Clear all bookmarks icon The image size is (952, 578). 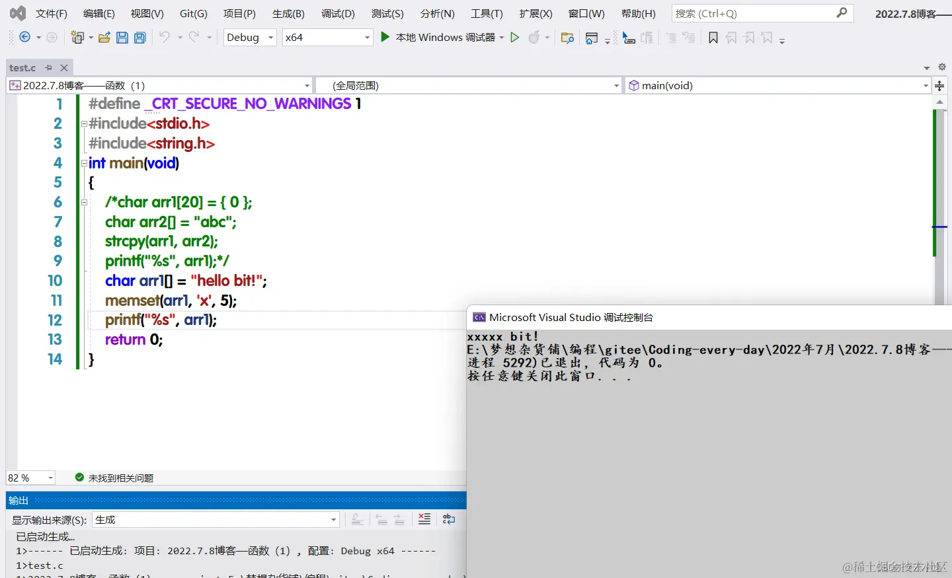click(767, 38)
